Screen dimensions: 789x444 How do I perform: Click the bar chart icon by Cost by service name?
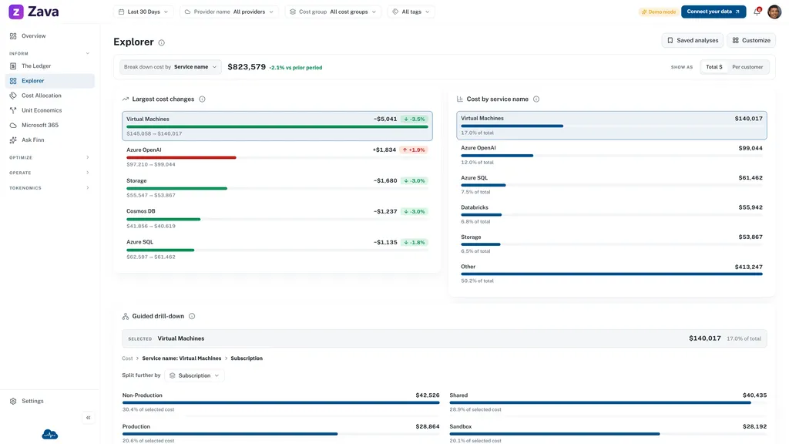pos(459,99)
